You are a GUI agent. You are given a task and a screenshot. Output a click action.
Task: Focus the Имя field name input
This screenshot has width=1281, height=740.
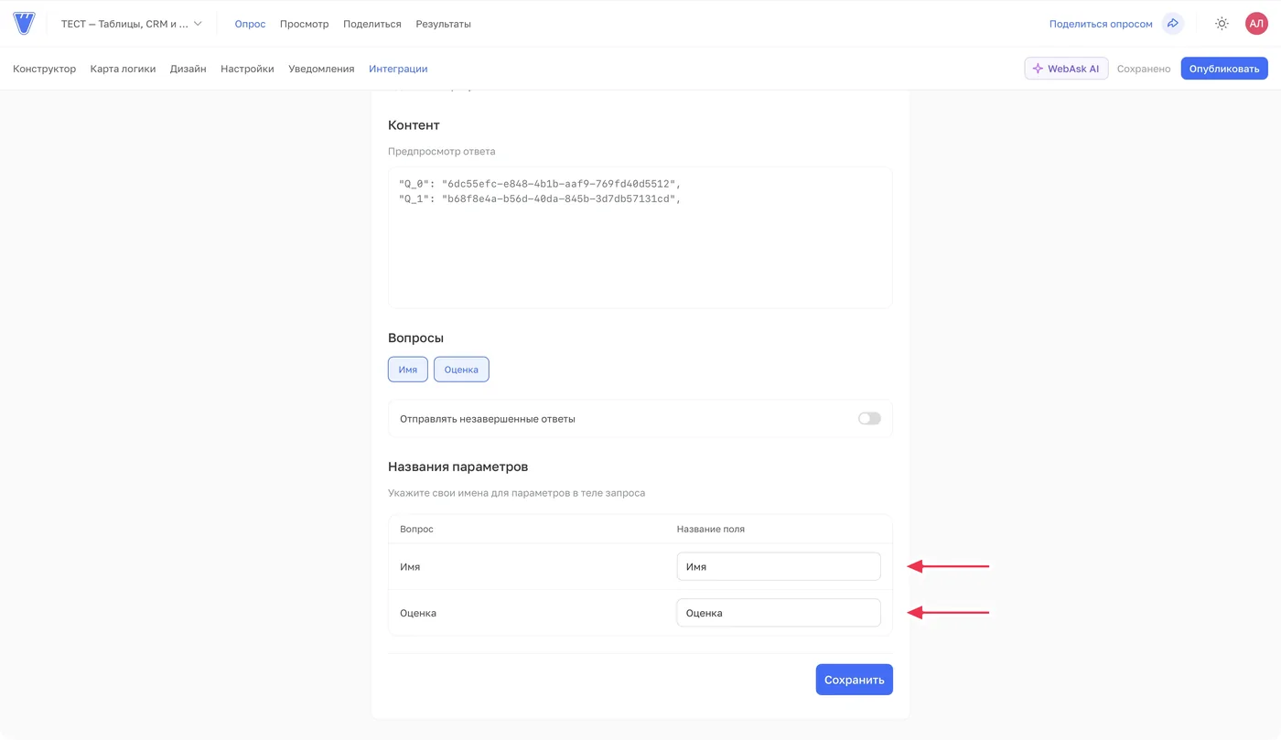[x=779, y=566]
